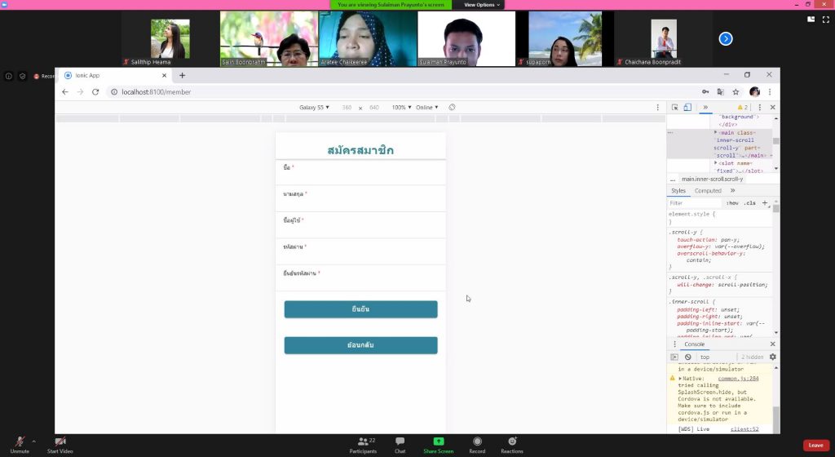This screenshot has height=457, width=835.
Task: Open the Online network throttling dropdown
Action: click(x=426, y=108)
